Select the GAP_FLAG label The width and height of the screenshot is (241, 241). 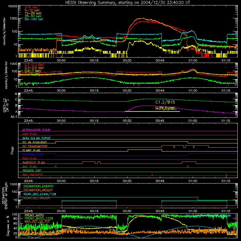click(30, 134)
